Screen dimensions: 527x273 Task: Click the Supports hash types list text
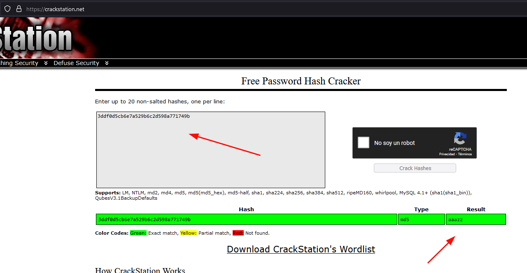(x=283, y=195)
